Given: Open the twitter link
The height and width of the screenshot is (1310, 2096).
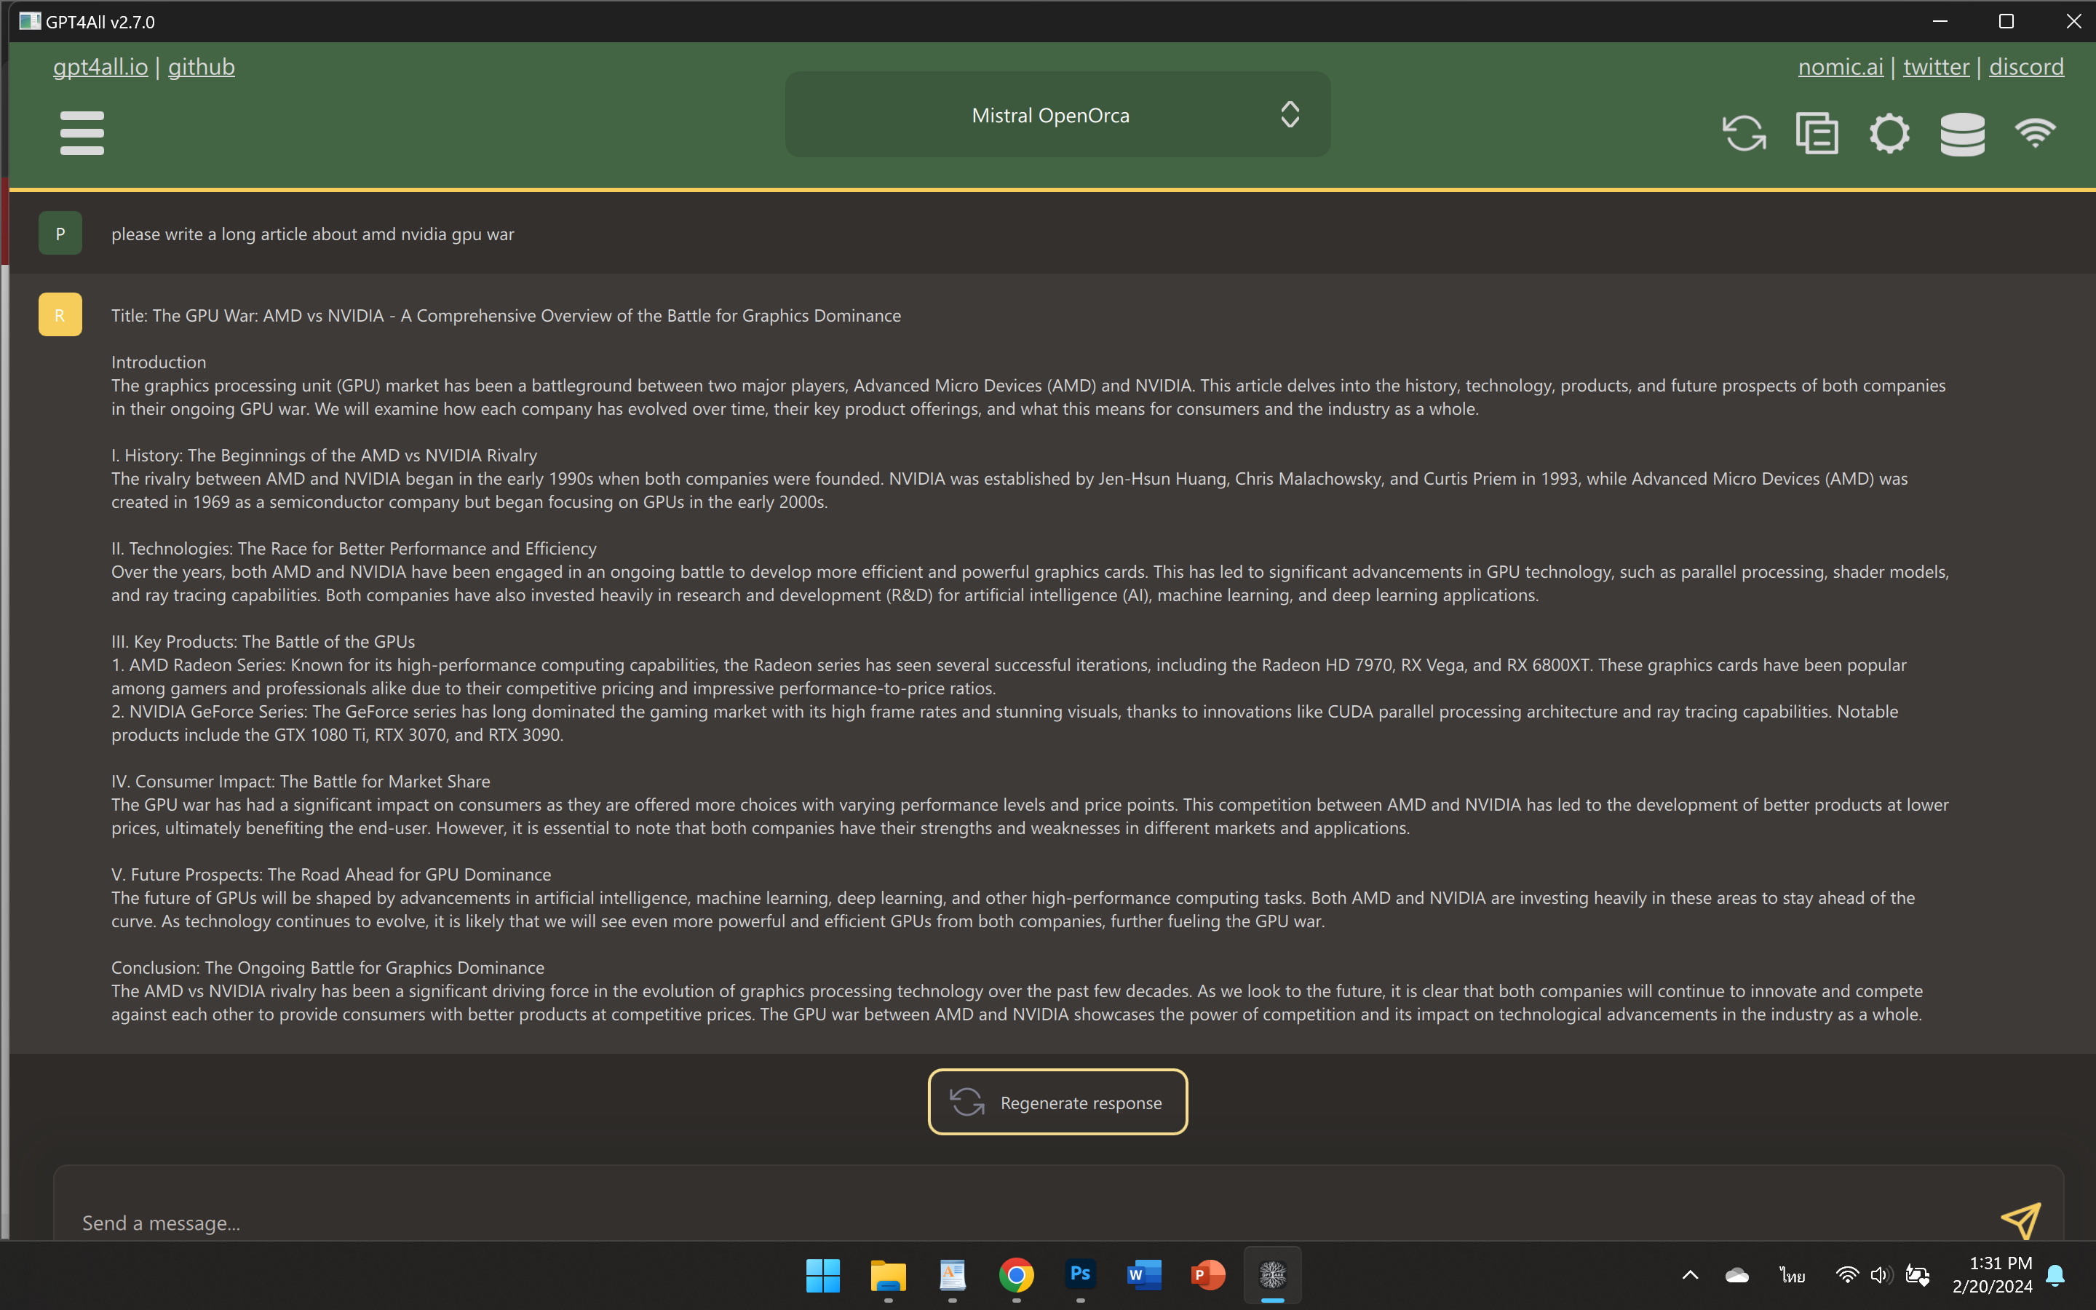Looking at the screenshot, I should (1936, 67).
